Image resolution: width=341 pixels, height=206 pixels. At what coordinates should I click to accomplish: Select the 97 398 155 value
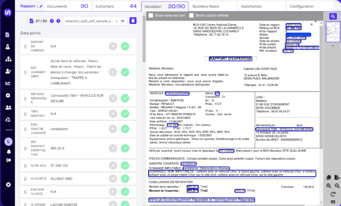coord(59,166)
